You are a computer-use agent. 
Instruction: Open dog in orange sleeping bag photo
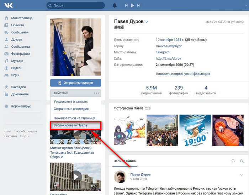[228, 130]
